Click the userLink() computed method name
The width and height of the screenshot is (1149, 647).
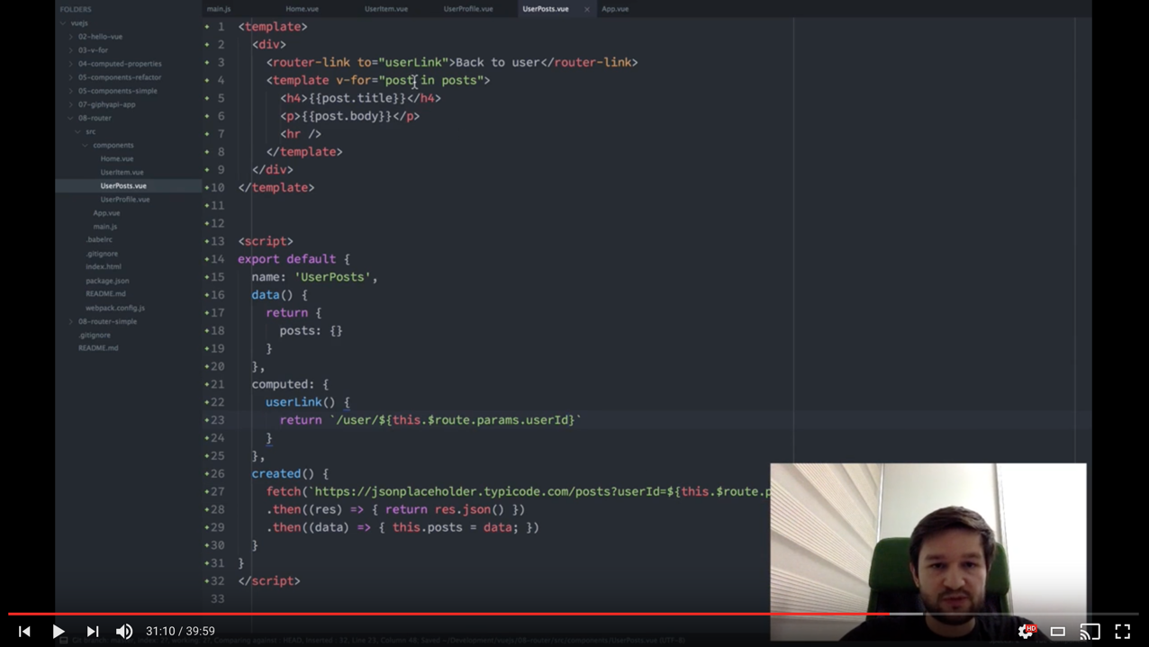294,402
